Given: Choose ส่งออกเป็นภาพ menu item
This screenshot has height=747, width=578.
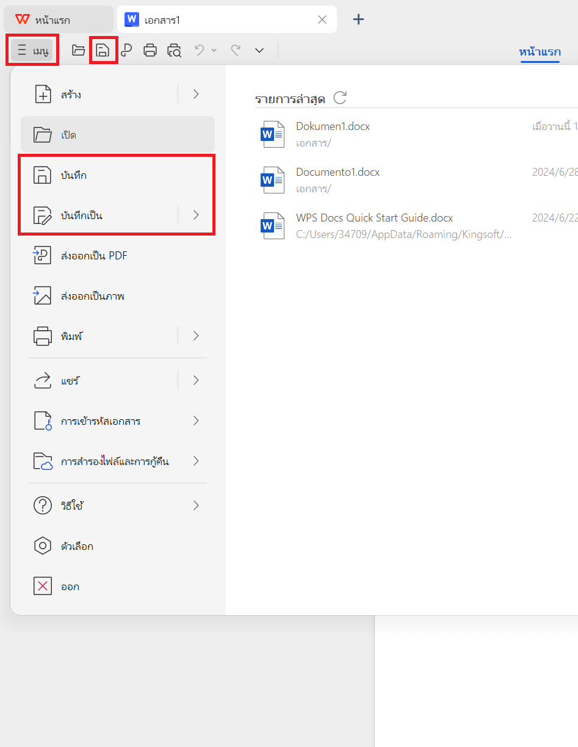Looking at the screenshot, I should pyautogui.click(x=118, y=296).
